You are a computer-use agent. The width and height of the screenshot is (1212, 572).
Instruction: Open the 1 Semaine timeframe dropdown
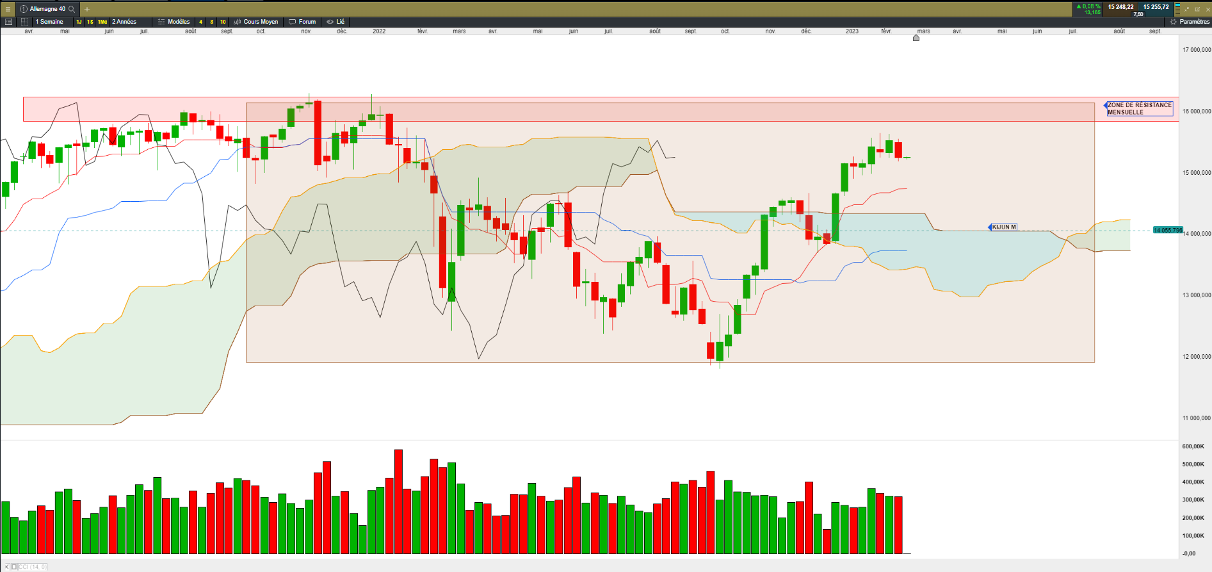tap(49, 22)
